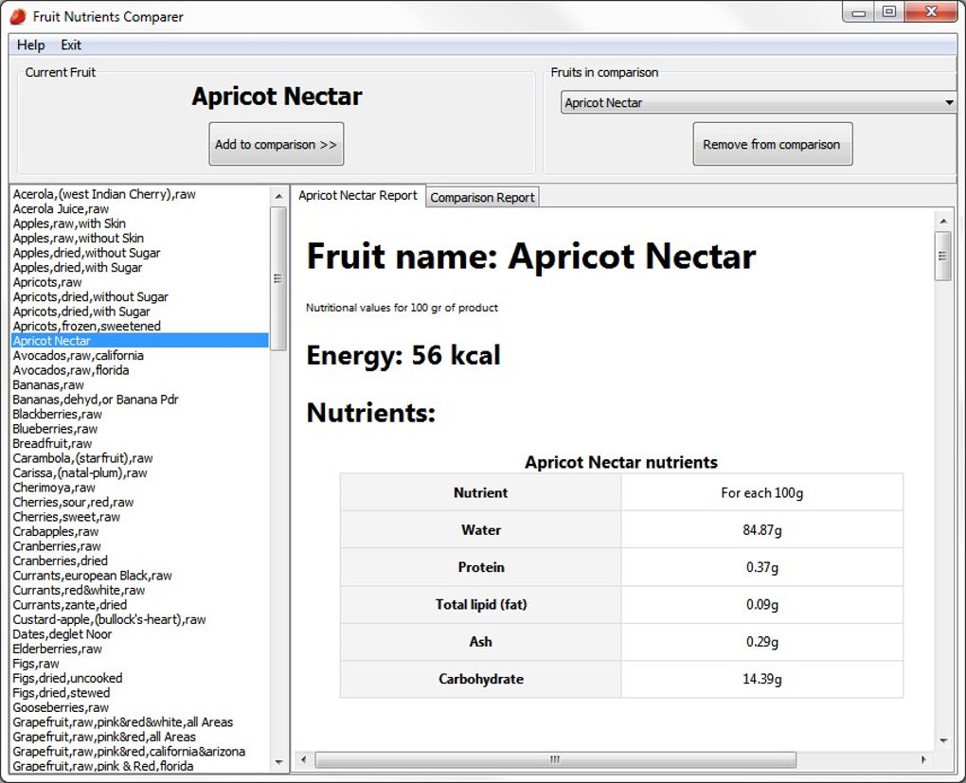
Task: Select Cranberries,dried
Action: (140, 561)
